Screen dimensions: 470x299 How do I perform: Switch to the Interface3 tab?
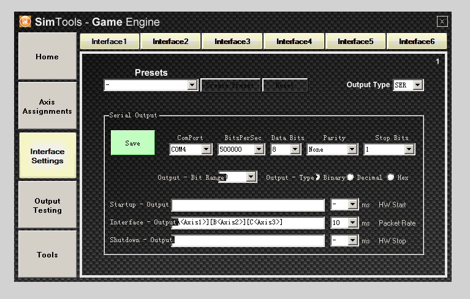point(232,41)
